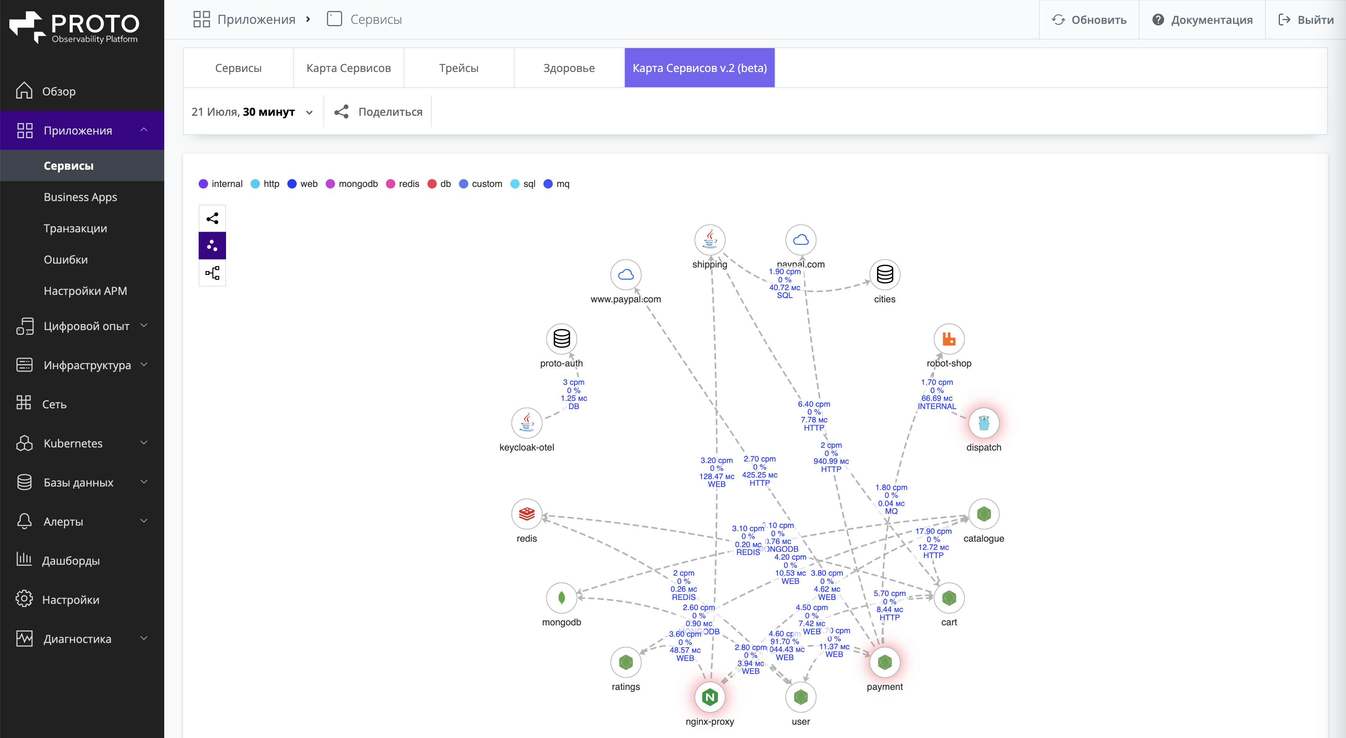Toggle the redis legend item

click(402, 184)
